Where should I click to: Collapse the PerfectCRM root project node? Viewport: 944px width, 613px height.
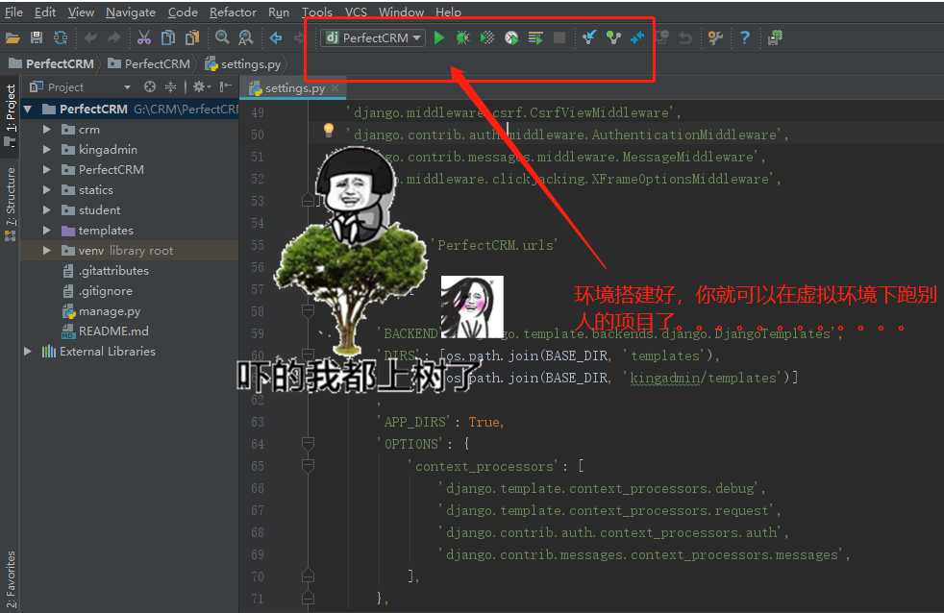(27, 109)
